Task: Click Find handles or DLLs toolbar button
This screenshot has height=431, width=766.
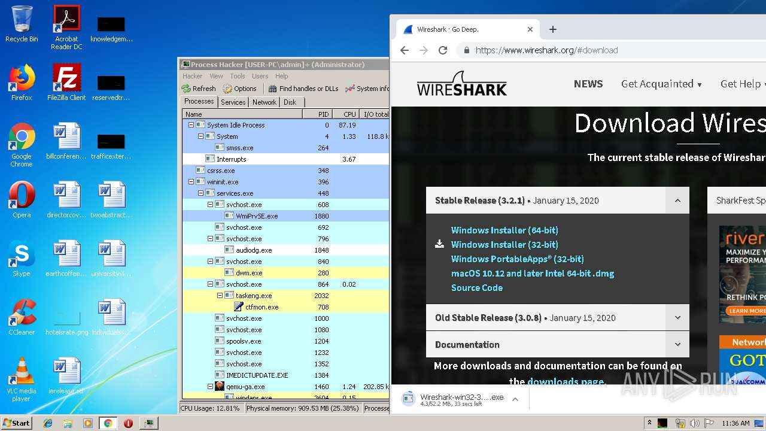Action: tap(303, 89)
